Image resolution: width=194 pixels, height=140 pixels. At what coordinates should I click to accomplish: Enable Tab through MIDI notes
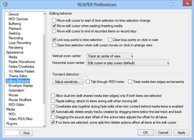88,82
